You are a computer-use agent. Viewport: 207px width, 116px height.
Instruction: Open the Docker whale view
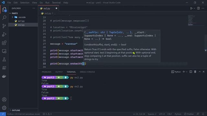pyautogui.click(x=4, y=76)
